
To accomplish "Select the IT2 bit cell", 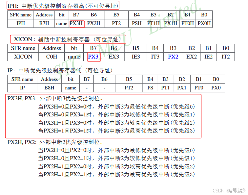I will 226,57.
